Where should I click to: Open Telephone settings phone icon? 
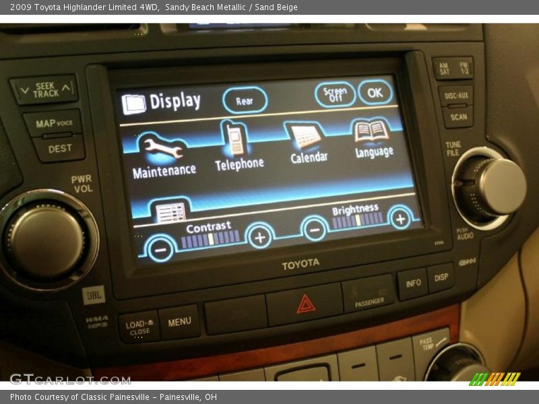235,140
